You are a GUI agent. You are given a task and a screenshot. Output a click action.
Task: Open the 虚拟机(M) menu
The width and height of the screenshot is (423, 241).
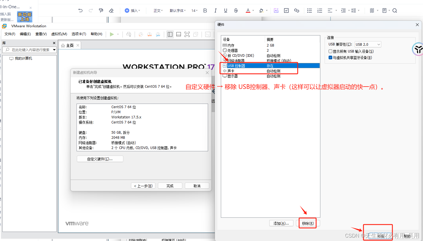click(x=59, y=34)
